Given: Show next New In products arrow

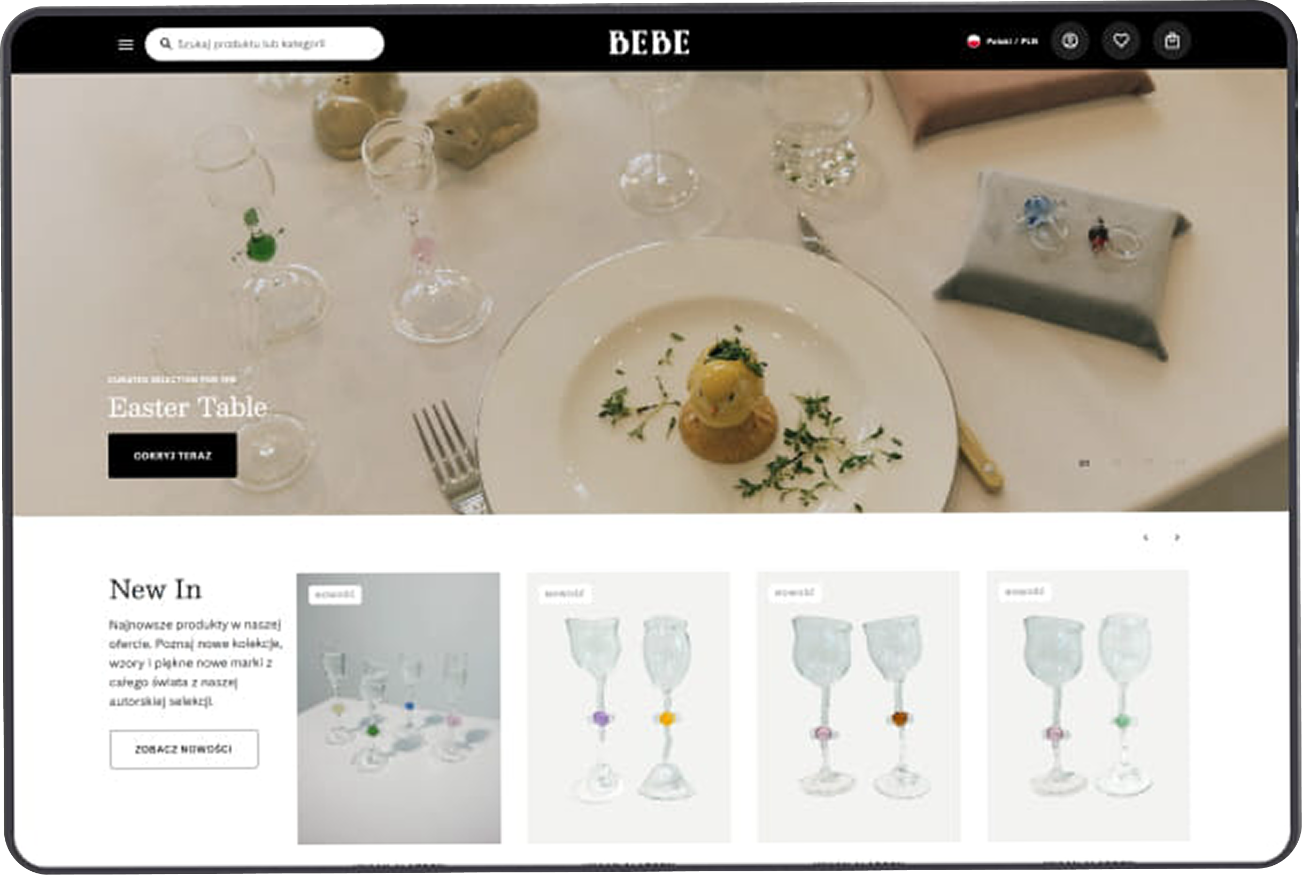Looking at the screenshot, I should 1177,537.
